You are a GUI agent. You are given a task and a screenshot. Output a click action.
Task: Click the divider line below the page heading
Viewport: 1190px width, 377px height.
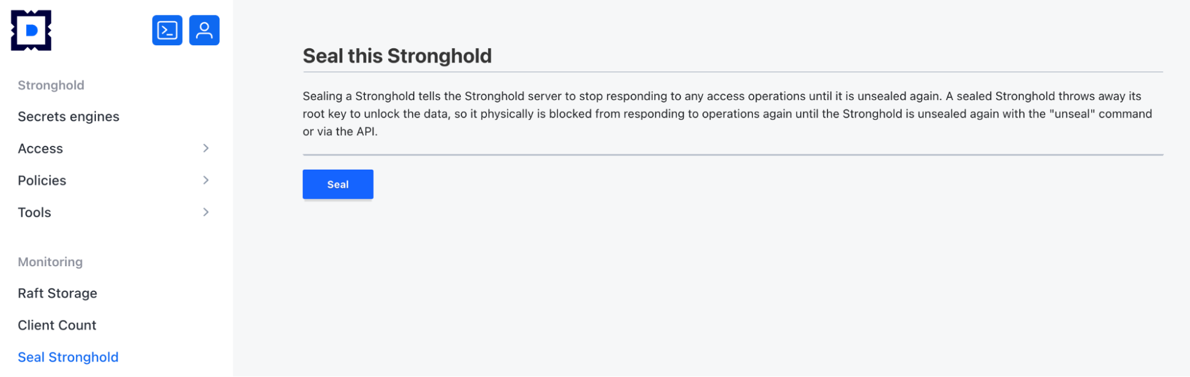coord(732,72)
